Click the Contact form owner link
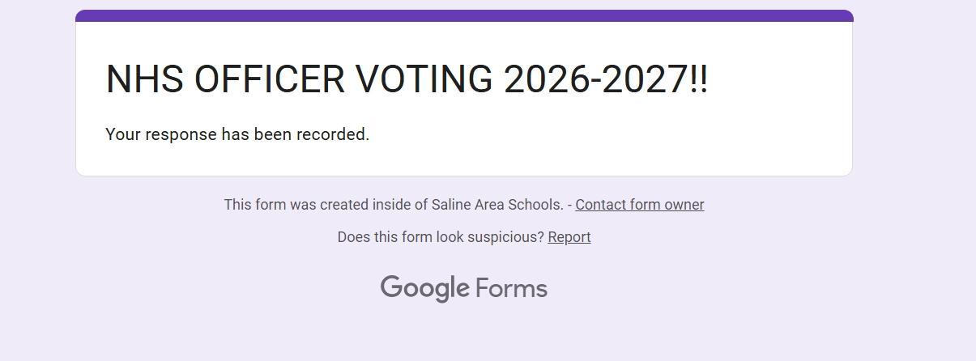This screenshot has width=976, height=361. (639, 205)
